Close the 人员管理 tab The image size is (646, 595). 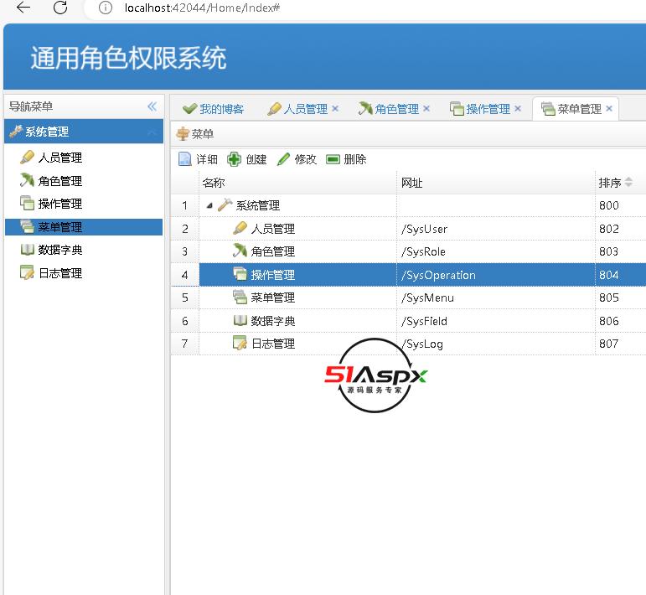pos(335,108)
